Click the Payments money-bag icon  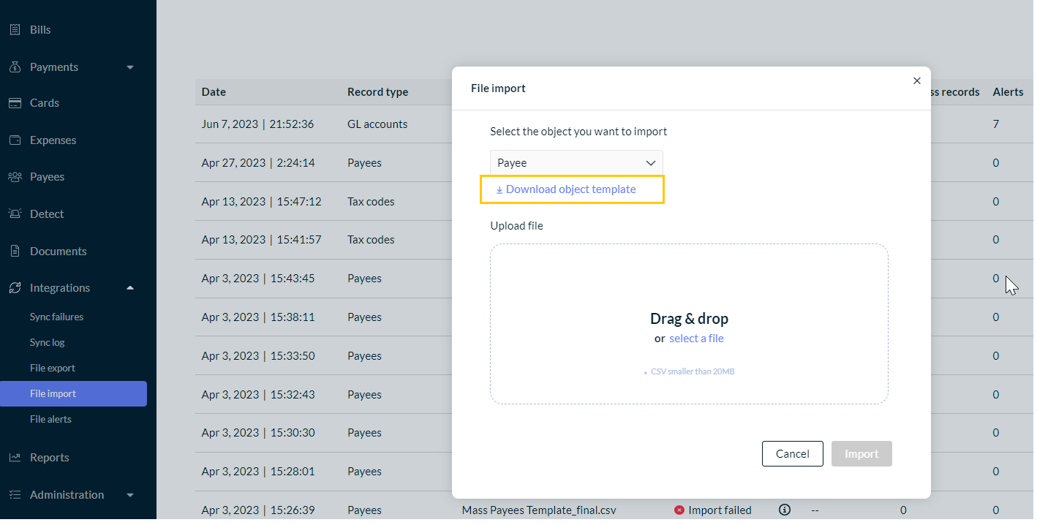[15, 67]
